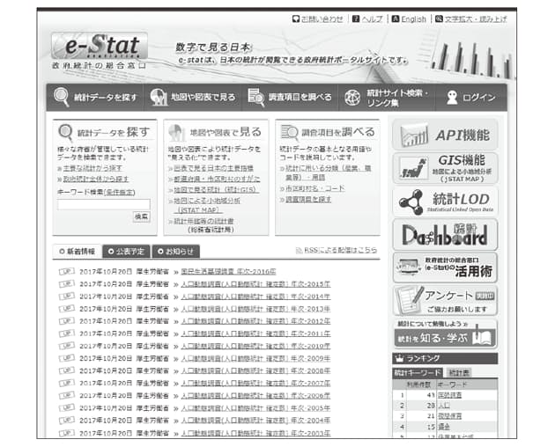Viewport: 555px width, 447px height.
Task: Click the キーワード検索 text field
Action: [x=103, y=204]
